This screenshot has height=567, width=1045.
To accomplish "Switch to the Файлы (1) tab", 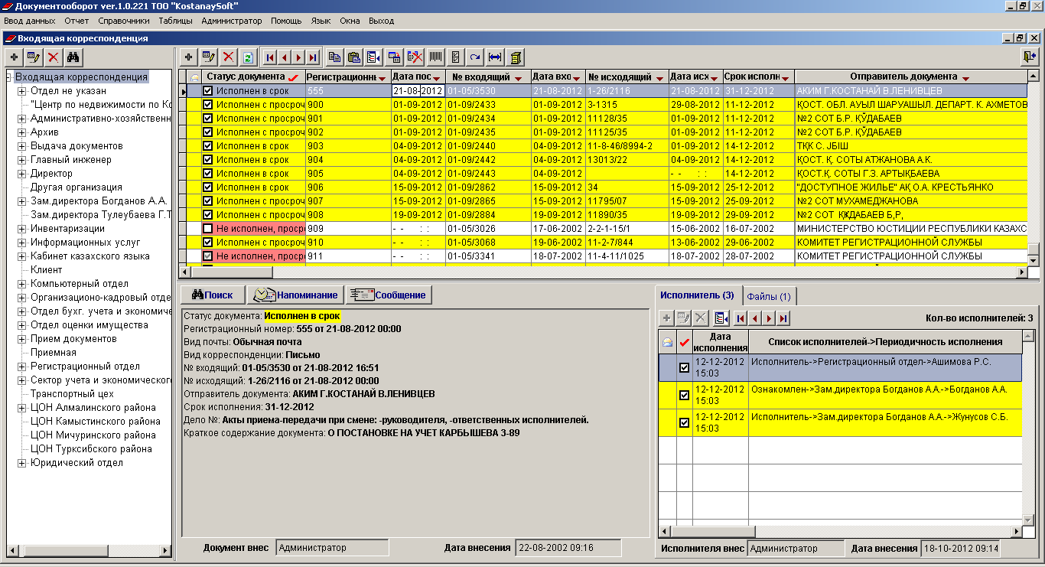I will (769, 296).
